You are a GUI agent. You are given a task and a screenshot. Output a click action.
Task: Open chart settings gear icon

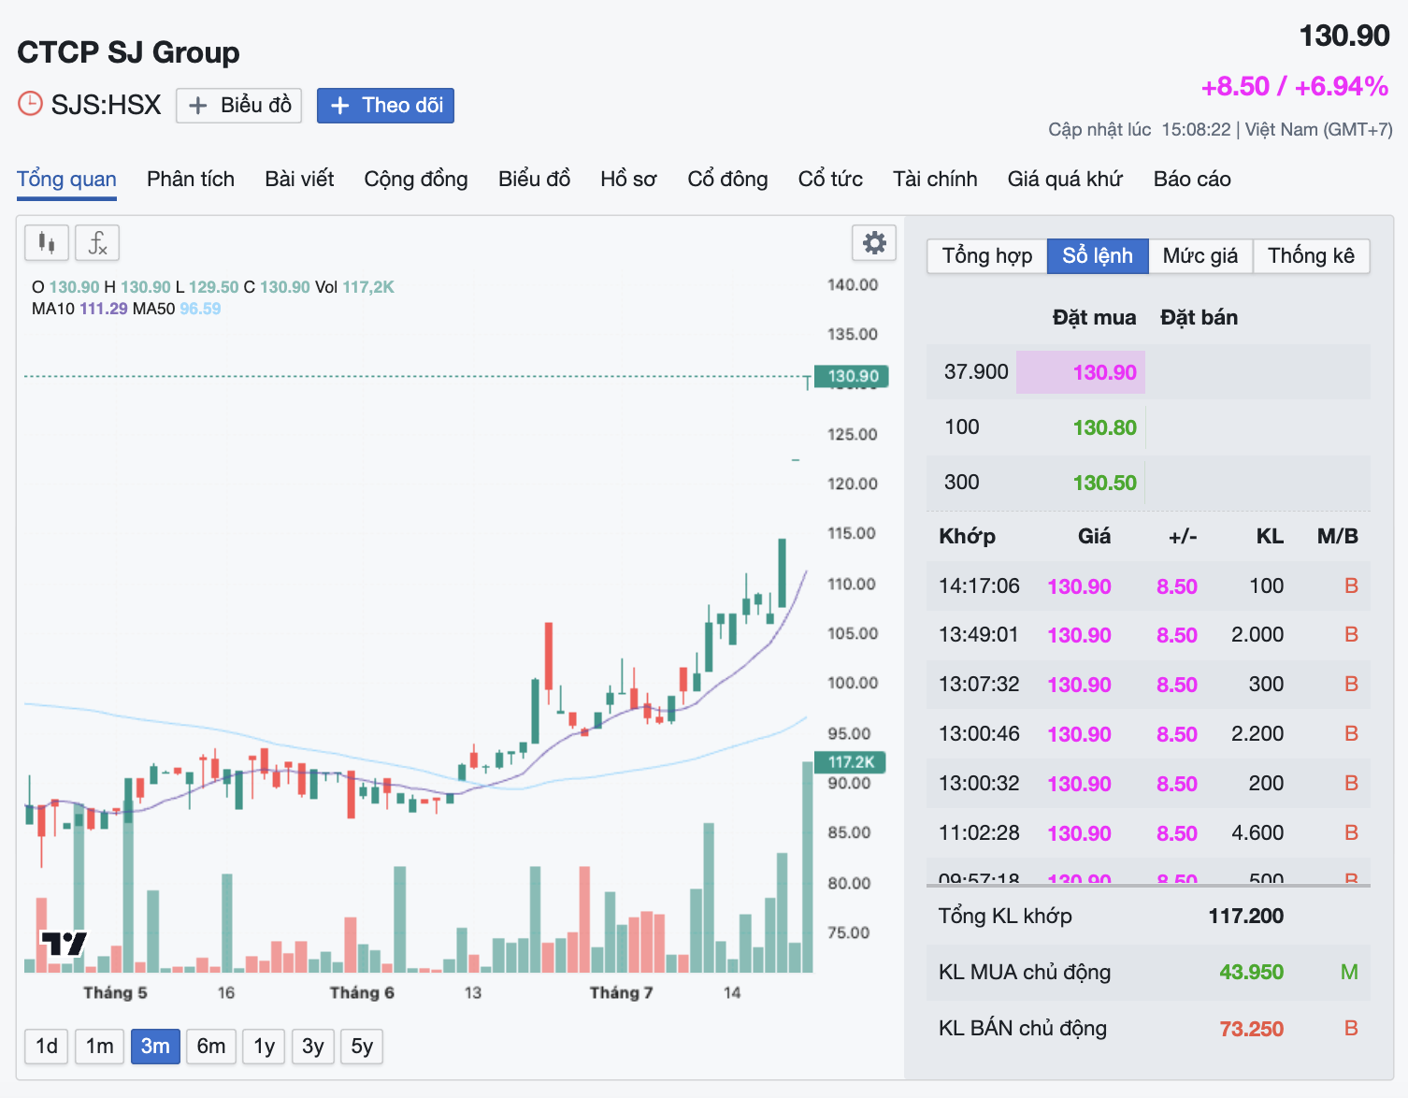pos(874,243)
